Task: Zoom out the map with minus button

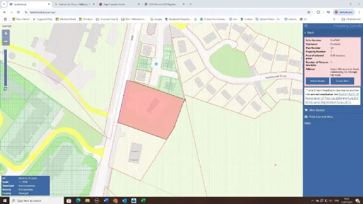Action: click(5, 42)
